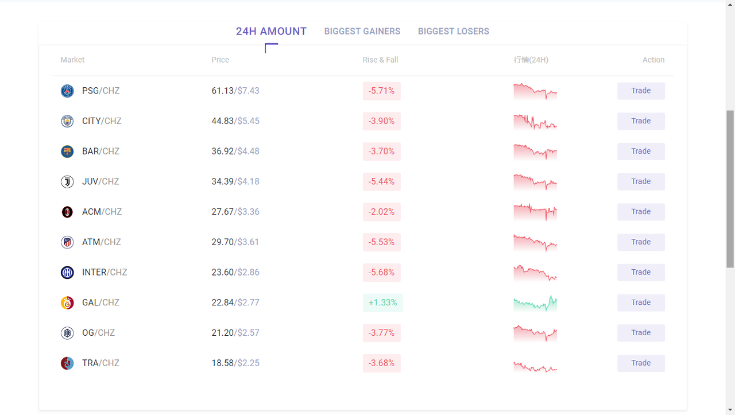Switch to the Biggest Gainers tab
735x415 pixels.
[362, 32]
